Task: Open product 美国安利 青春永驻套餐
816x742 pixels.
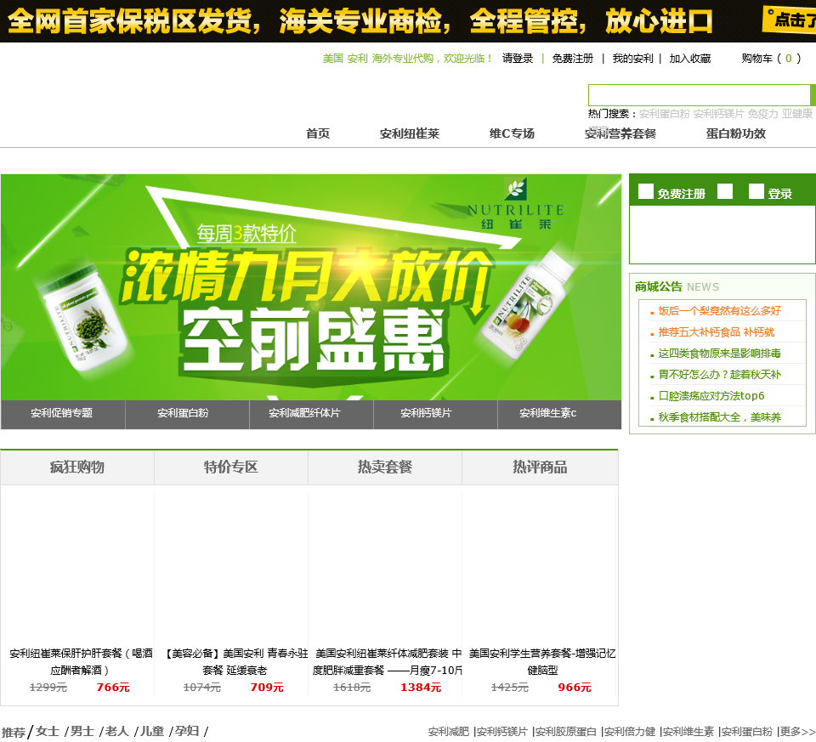Action: tap(235, 662)
